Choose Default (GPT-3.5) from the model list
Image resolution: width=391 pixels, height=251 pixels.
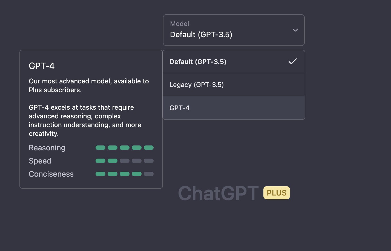(x=198, y=62)
